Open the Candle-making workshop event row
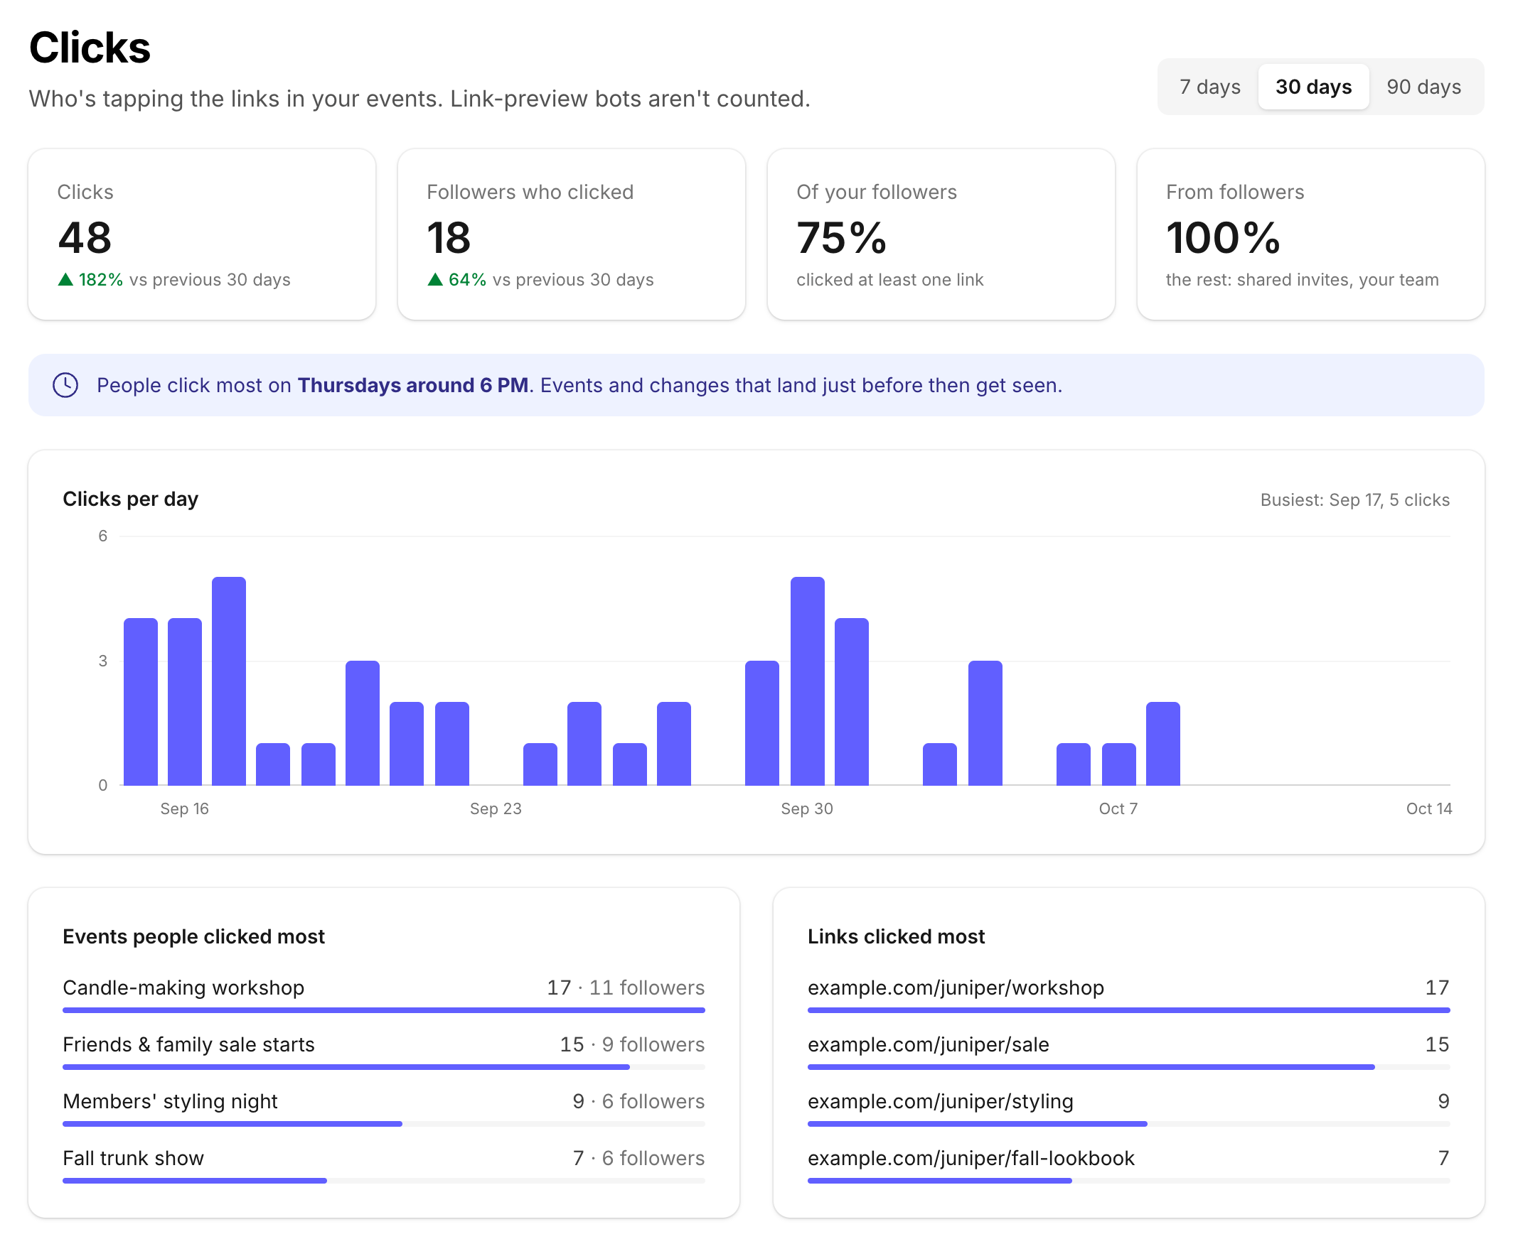This screenshot has height=1239, width=1513. [x=384, y=995]
